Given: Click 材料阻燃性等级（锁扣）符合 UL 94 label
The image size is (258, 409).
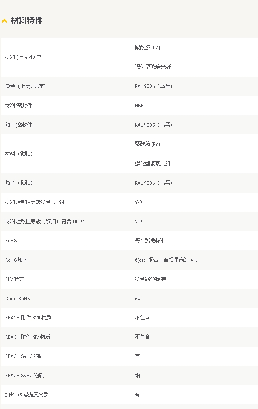Looking at the screenshot, I should click(45, 222).
